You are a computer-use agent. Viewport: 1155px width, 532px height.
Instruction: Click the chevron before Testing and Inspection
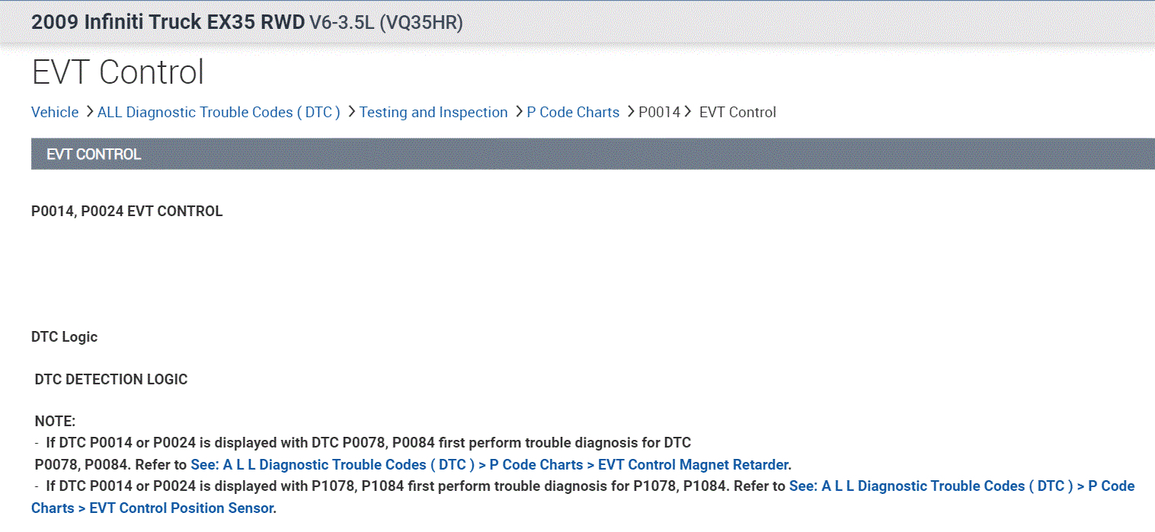351,113
